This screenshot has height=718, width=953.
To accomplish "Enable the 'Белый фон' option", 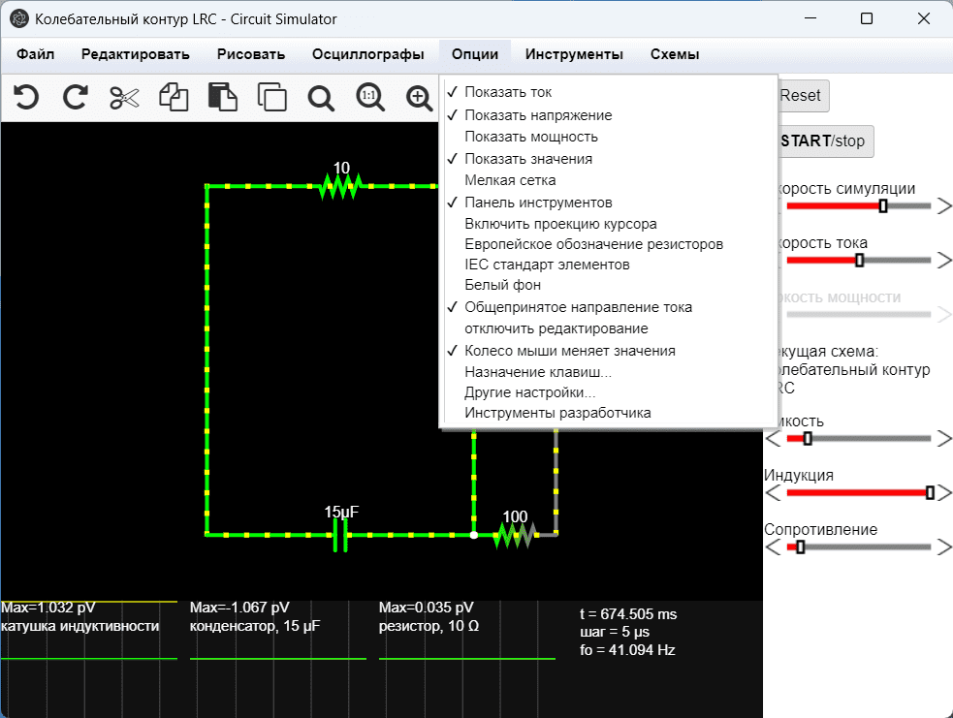I will pyautogui.click(x=502, y=285).
